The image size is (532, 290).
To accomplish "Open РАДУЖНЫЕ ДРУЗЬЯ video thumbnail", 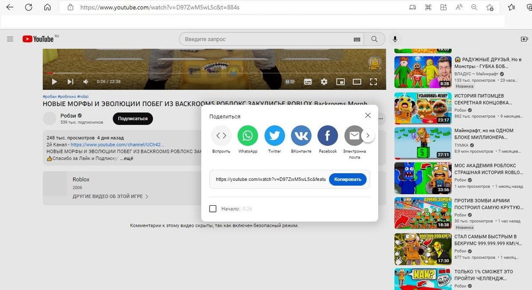I will pos(423,72).
